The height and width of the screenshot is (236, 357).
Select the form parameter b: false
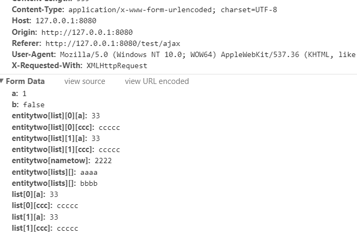point(28,105)
